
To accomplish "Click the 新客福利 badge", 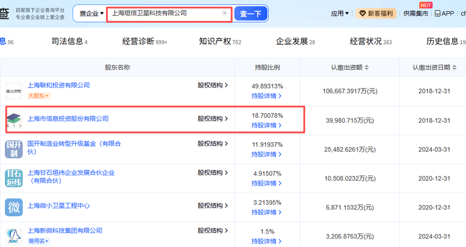I will (376, 14).
